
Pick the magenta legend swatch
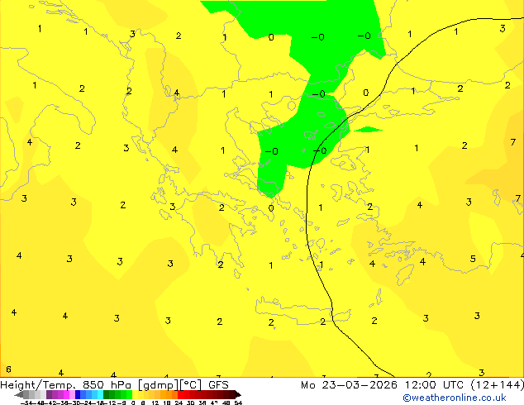pos(66,394)
